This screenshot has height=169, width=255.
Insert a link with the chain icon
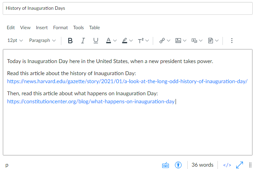(x=162, y=41)
